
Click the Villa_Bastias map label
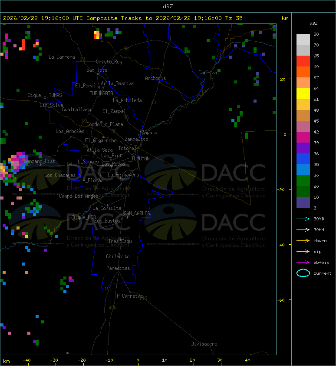[118, 83]
